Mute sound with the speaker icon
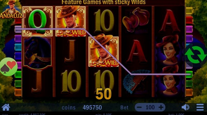This screenshot has height=115, width=207. tap(185, 107)
